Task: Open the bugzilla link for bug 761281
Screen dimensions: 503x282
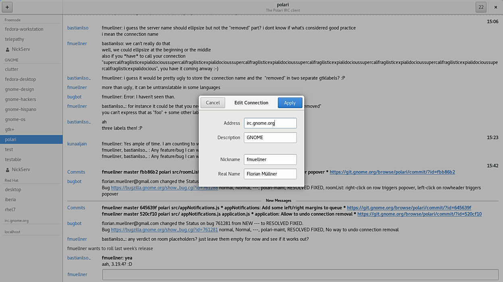Action: [164, 230]
